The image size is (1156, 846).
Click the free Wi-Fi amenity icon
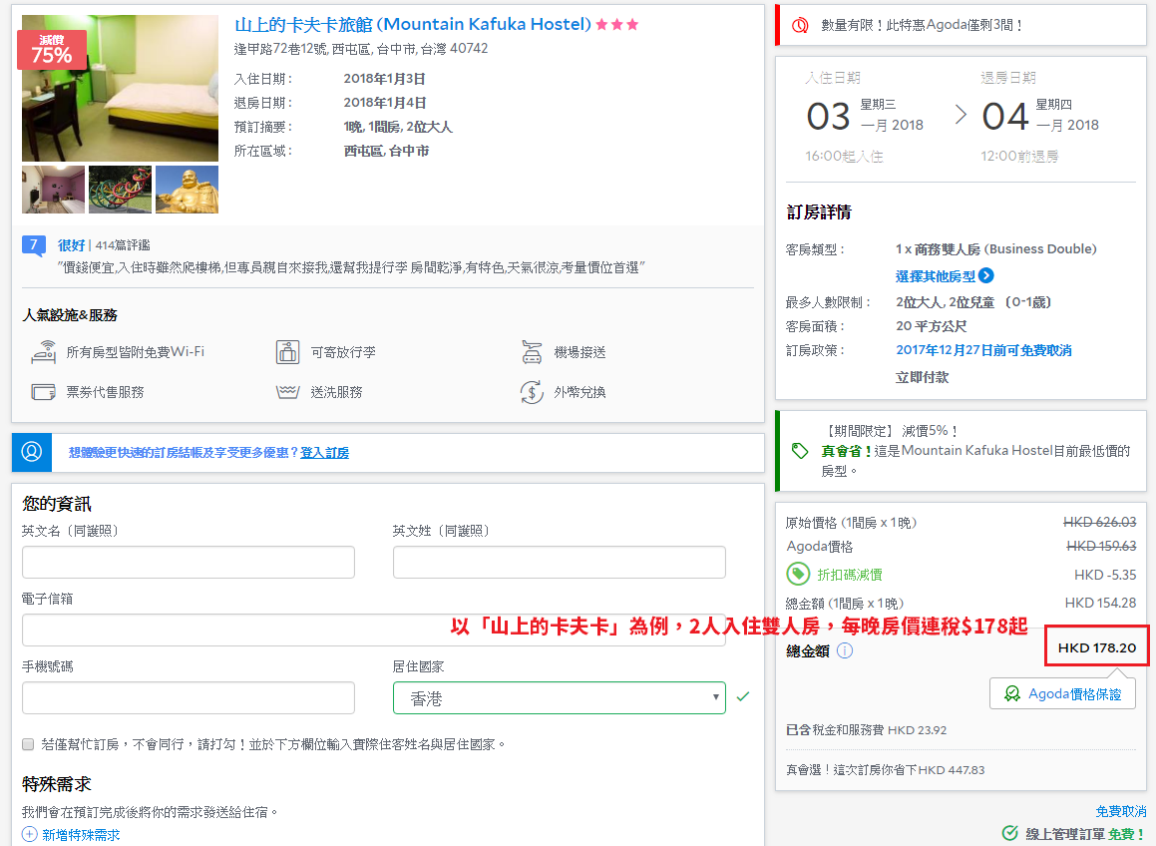[x=44, y=352]
